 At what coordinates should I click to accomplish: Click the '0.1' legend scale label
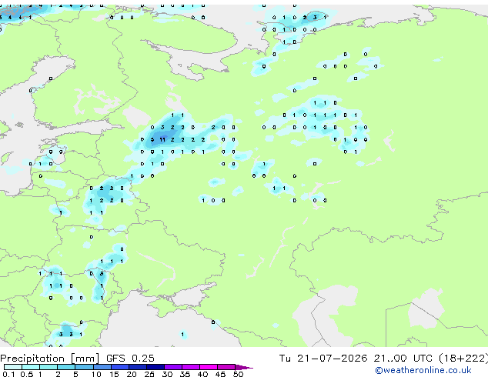(x=8, y=374)
